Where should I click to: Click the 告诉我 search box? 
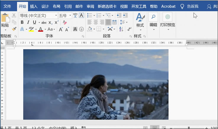point(189,6)
